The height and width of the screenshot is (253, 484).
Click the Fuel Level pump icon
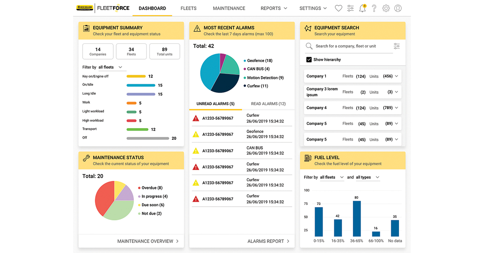click(308, 158)
